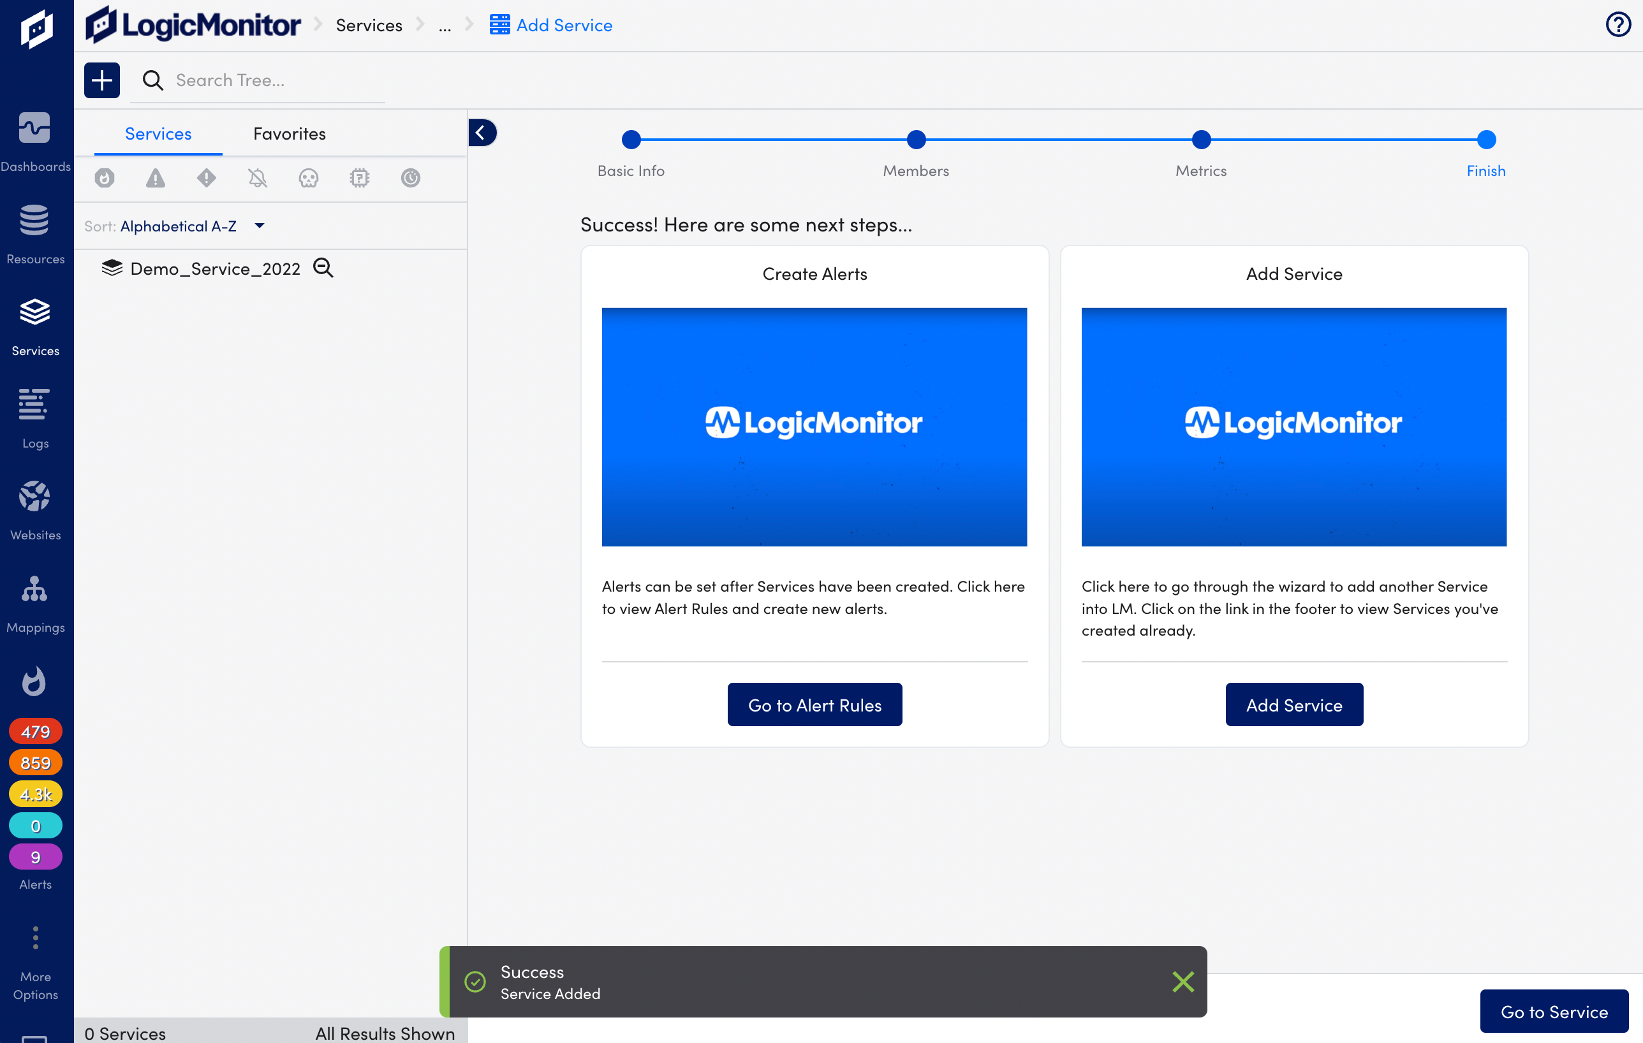Viewport: 1643px width, 1043px height.
Task: Toggle the diamond error filter
Action: tap(207, 178)
